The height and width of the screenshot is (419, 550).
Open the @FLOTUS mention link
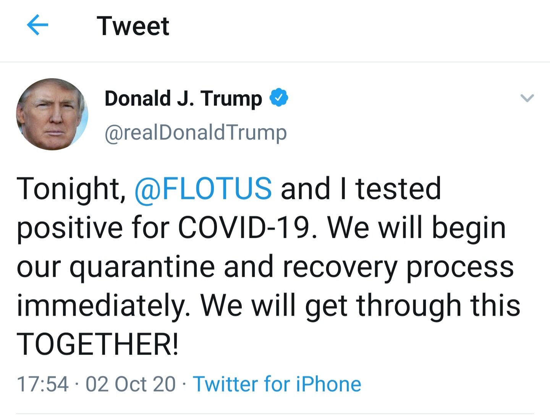[x=203, y=189]
